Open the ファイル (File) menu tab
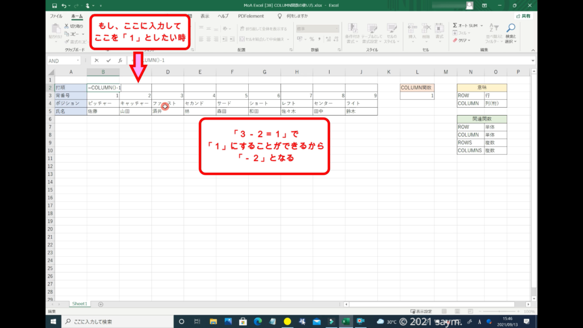The width and height of the screenshot is (583, 328). pos(56,16)
